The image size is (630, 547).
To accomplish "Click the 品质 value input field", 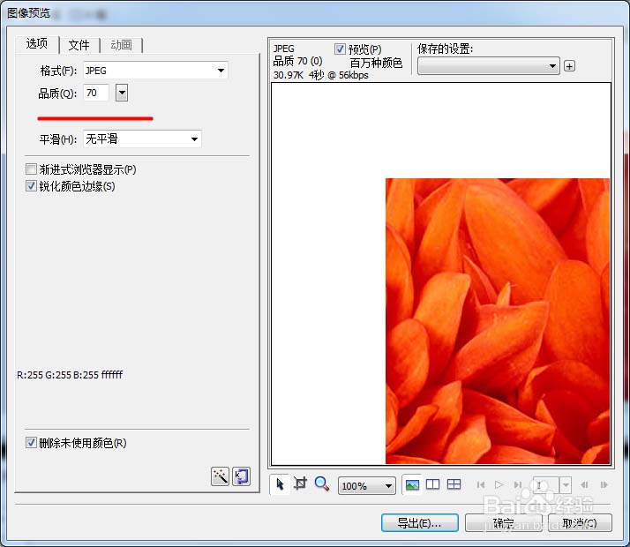I will pyautogui.click(x=95, y=93).
